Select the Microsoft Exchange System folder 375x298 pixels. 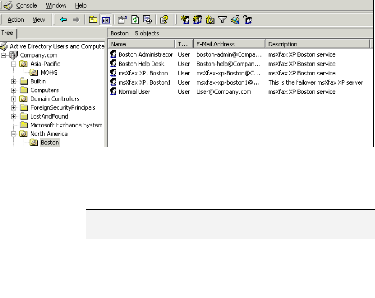pyautogui.click(x=66, y=125)
